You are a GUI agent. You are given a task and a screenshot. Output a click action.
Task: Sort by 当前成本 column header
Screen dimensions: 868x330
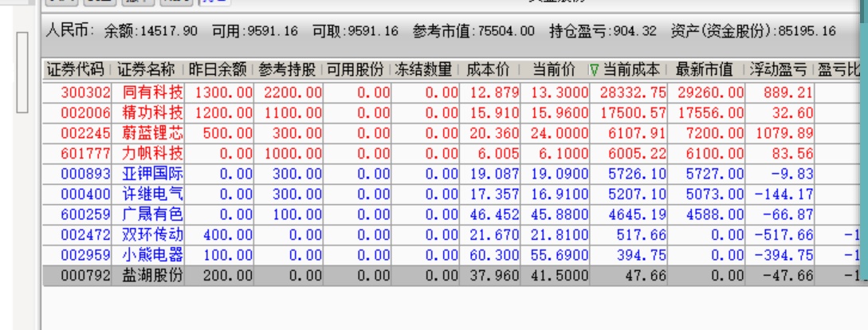(631, 70)
